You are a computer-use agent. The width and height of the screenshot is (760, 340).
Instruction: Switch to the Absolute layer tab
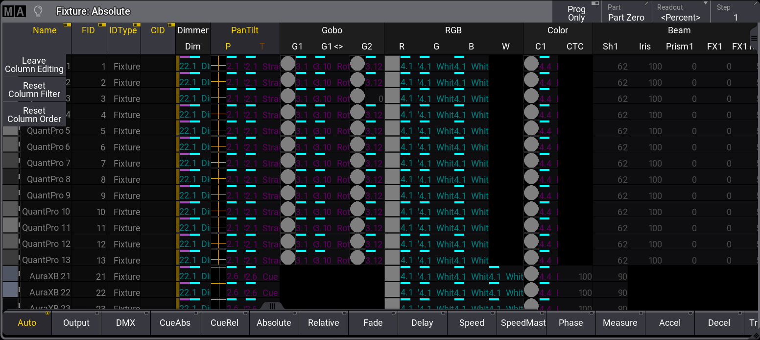(274, 323)
